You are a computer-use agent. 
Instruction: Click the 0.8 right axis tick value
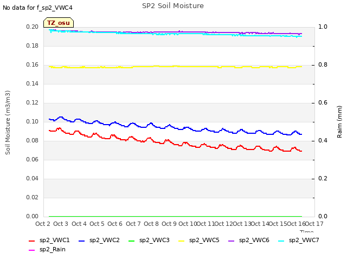click(x=323, y=65)
